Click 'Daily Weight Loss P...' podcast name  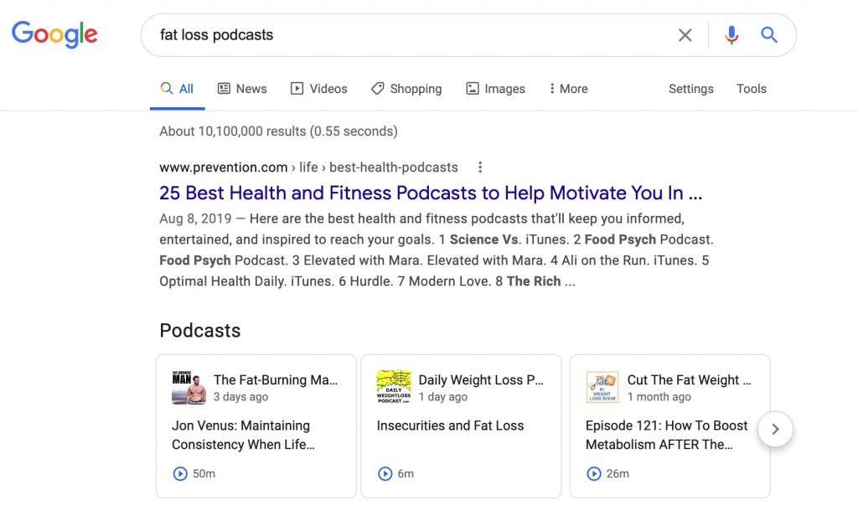click(481, 380)
